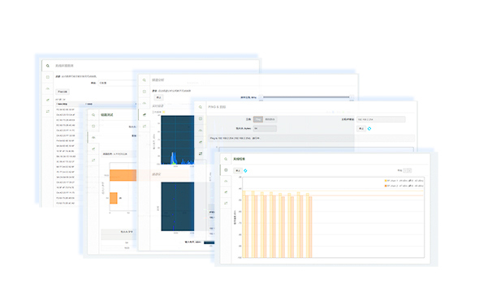
Task: Select the crosshair icon in the antenna alignment sidebar
Action: pos(226,170)
